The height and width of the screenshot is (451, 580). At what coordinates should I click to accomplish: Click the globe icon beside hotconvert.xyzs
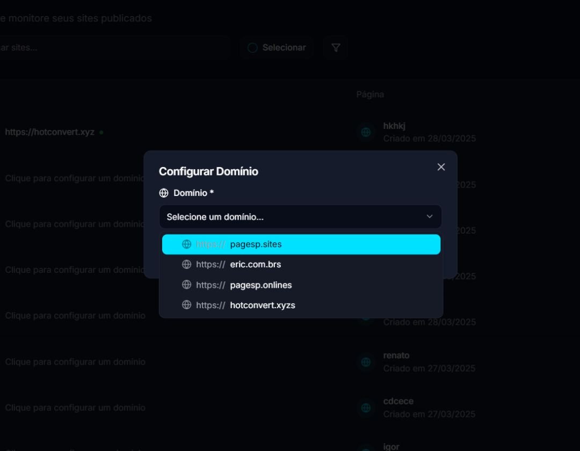point(187,305)
